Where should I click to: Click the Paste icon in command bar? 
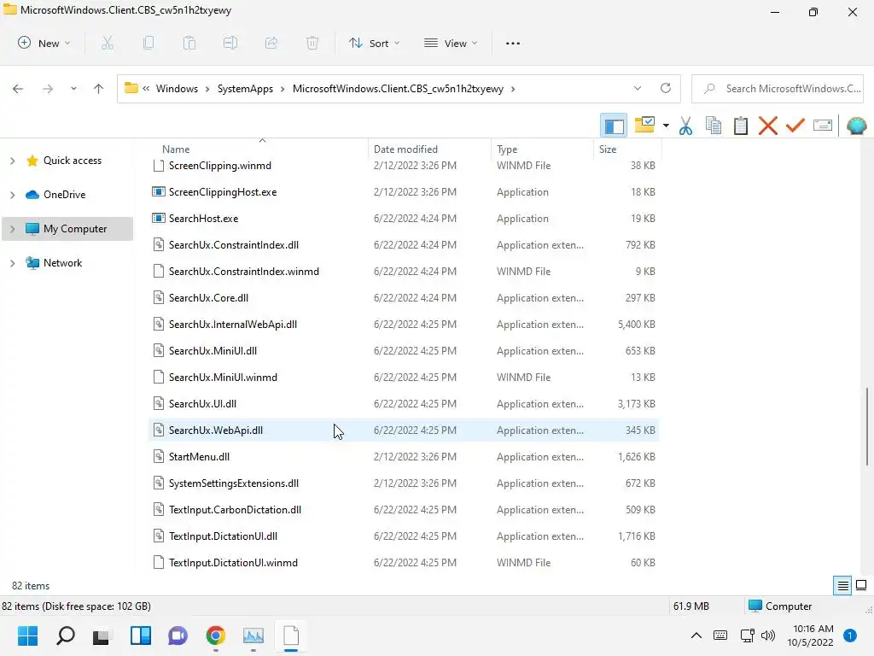(x=189, y=43)
